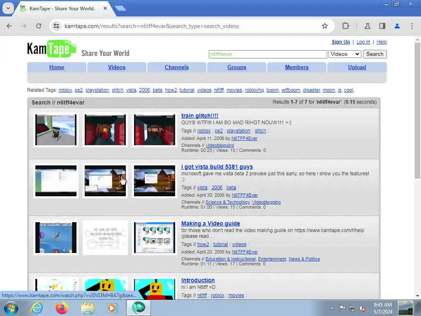The image size is (421, 316).
Task: Open first thumbnail of train glitch video
Action: [56, 130]
